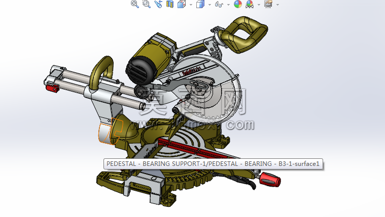Select the red miter lock handle knob
The width and height of the screenshot is (385, 217).
(270, 179)
